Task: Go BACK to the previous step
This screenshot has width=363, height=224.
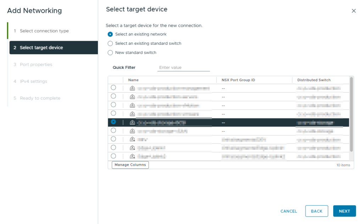Action: pyautogui.click(x=317, y=211)
